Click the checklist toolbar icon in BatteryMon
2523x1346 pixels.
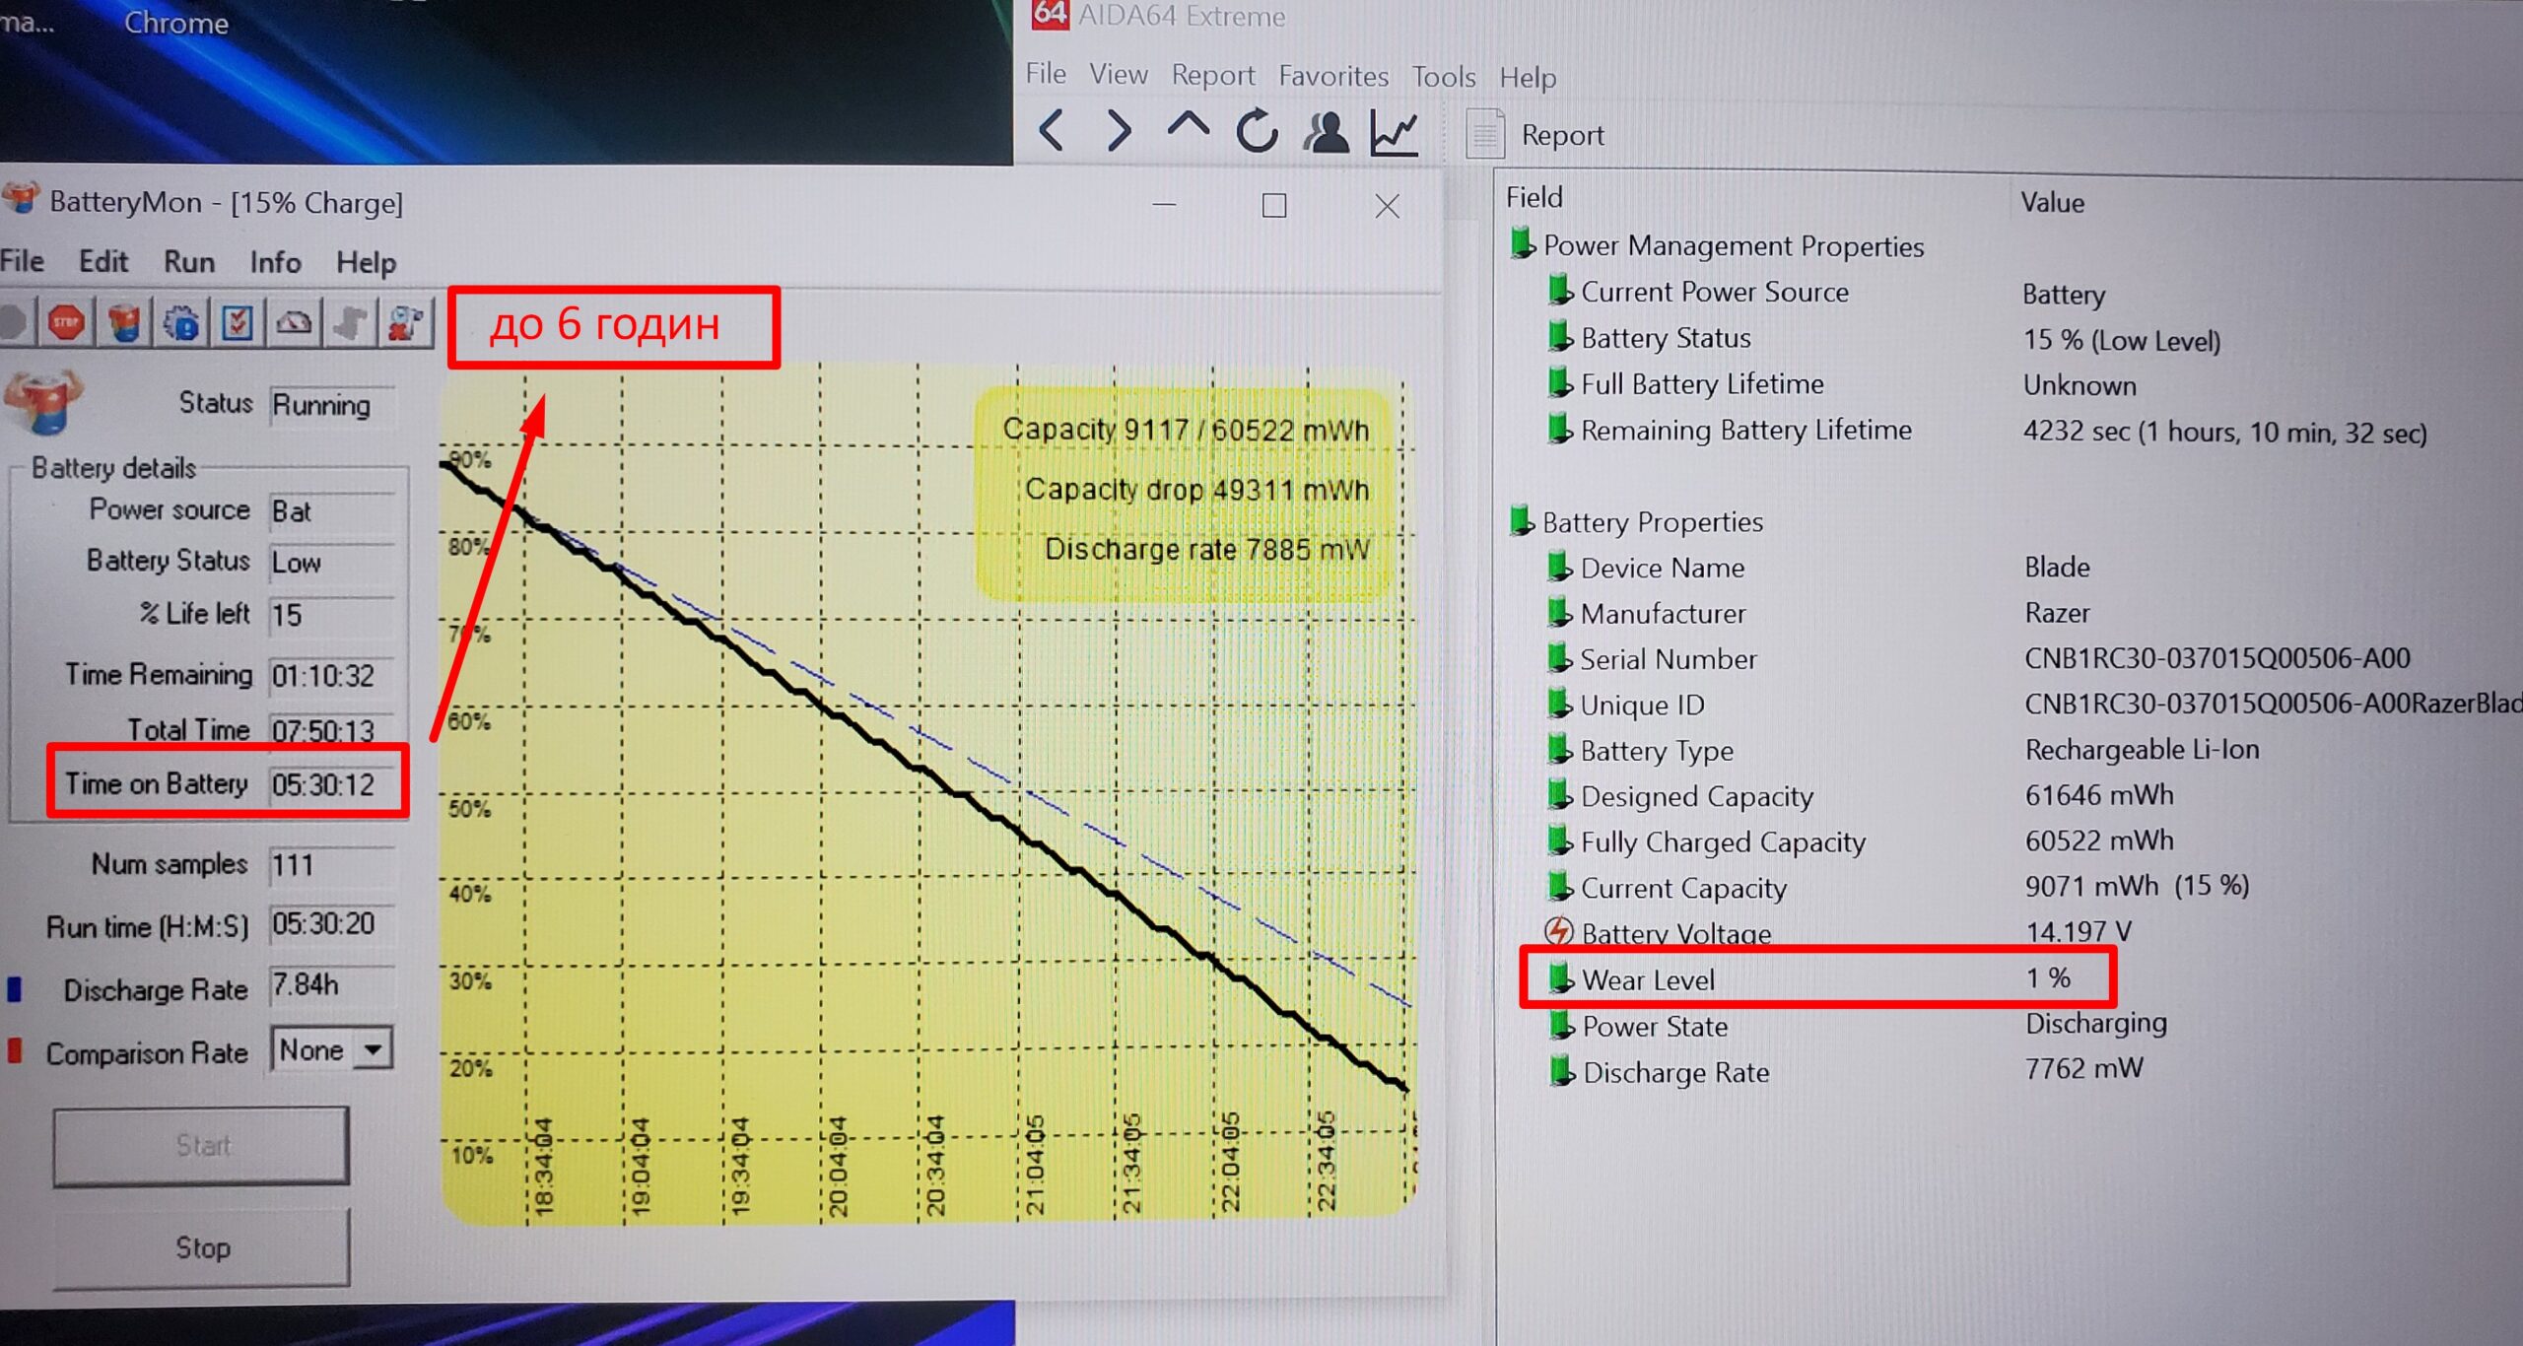[238, 323]
